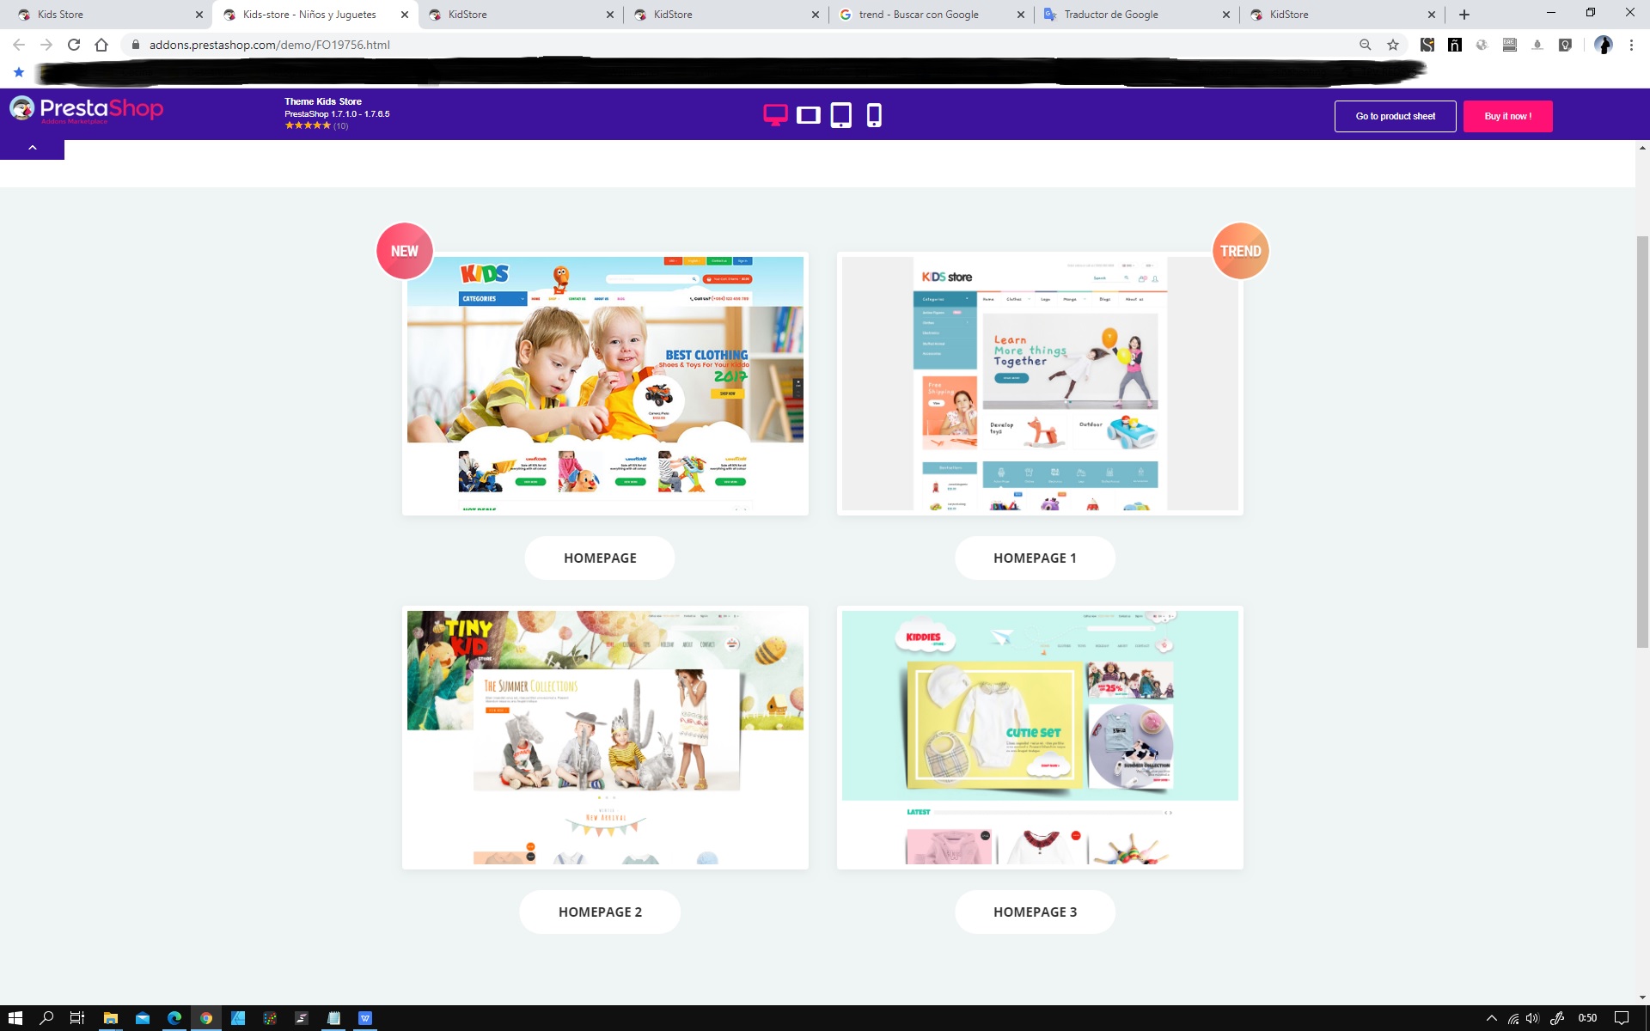Open the HOMEPAGE 1 demo link
This screenshot has width=1650, height=1031.
(1035, 558)
